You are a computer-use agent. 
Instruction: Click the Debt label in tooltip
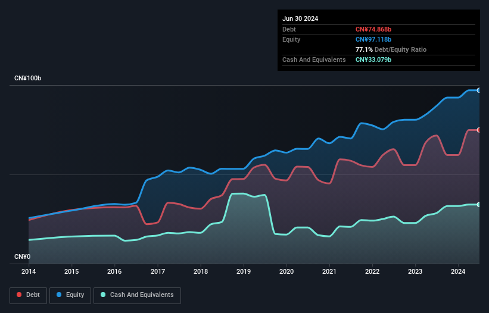coord(289,29)
